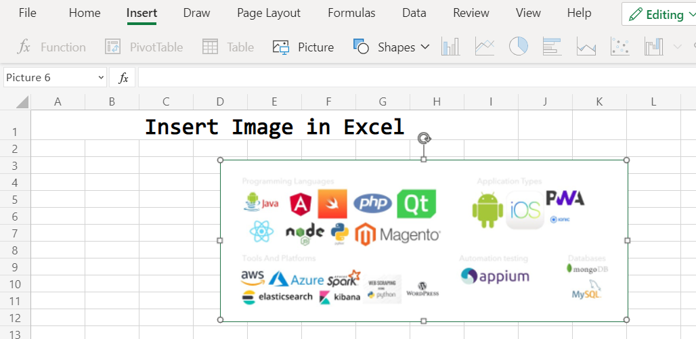Click the Table insert button
The height and width of the screenshot is (339, 696).
coord(227,47)
